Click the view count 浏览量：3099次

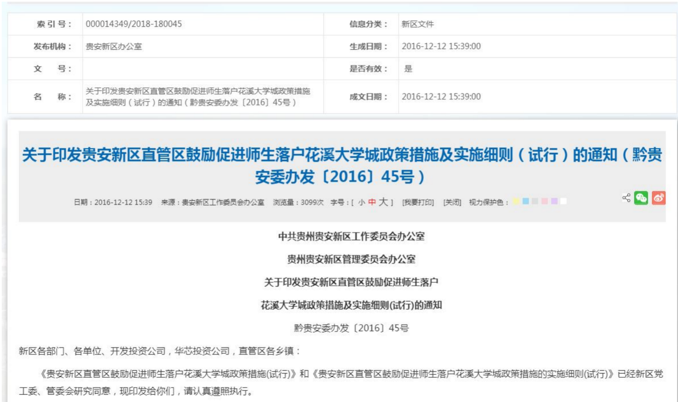coord(298,202)
